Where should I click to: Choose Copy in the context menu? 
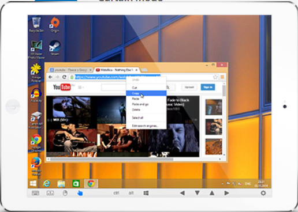pyautogui.click(x=146, y=93)
